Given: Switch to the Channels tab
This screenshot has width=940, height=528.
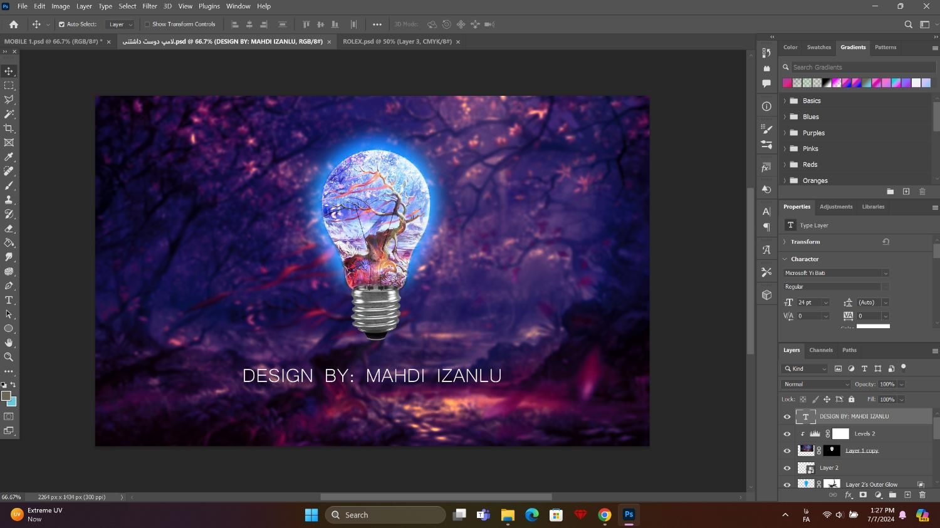Looking at the screenshot, I should click(x=821, y=350).
